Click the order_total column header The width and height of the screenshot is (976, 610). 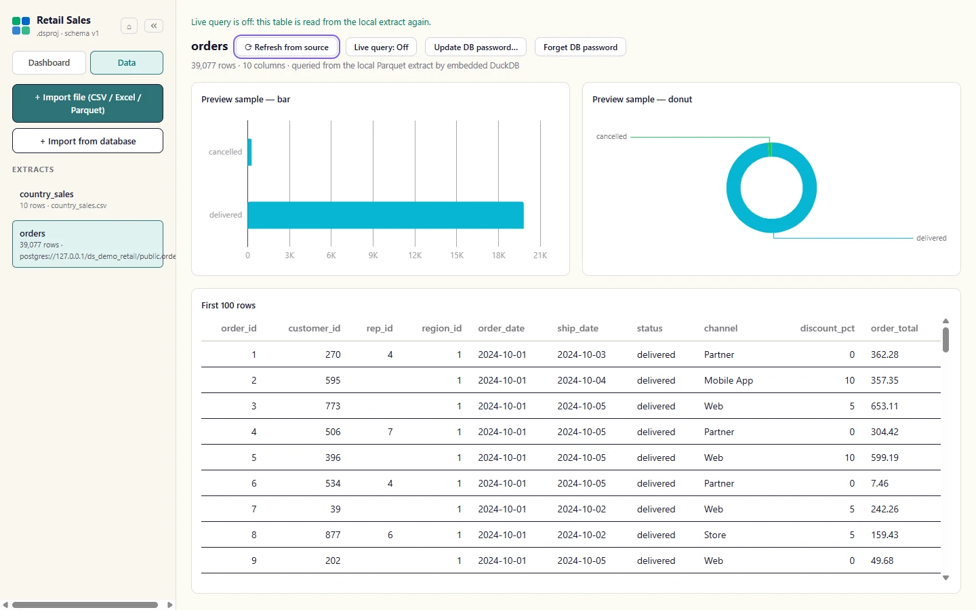(x=895, y=328)
